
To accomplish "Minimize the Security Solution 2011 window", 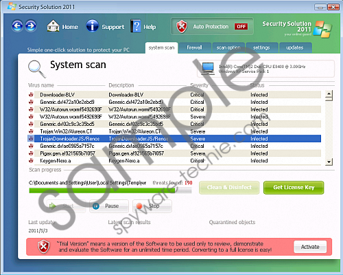I will (320, 7).
